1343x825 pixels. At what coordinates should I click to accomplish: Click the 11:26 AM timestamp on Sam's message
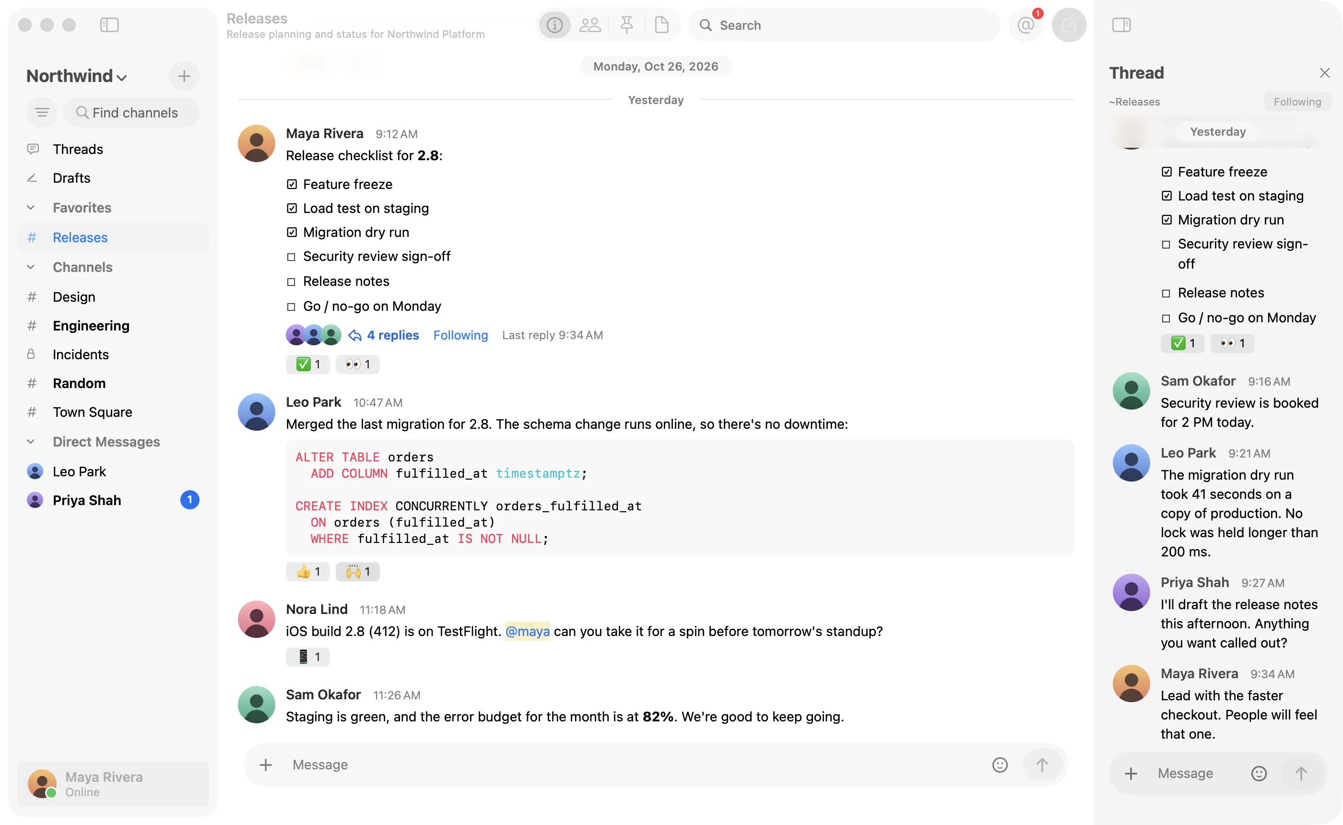(x=397, y=695)
